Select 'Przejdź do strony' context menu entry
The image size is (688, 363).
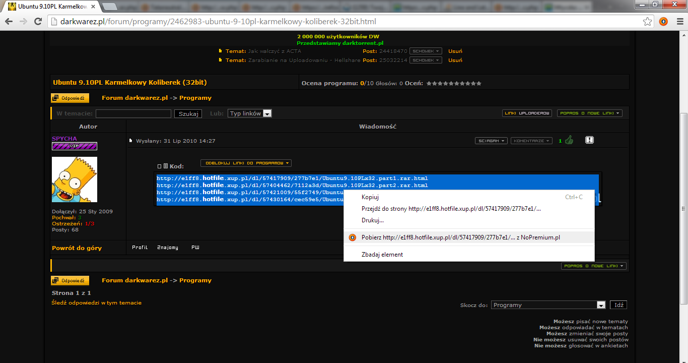click(x=469, y=209)
